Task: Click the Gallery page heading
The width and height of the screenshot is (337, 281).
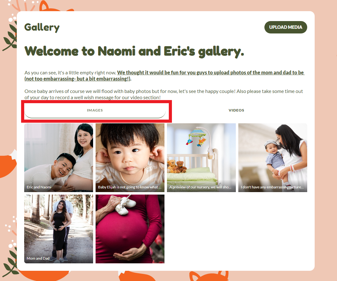Action: click(42, 28)
